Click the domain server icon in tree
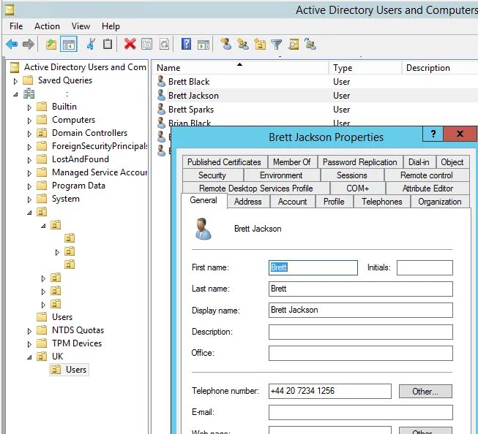478x434 pixels. pyautogui.click(x=29, y=94)
